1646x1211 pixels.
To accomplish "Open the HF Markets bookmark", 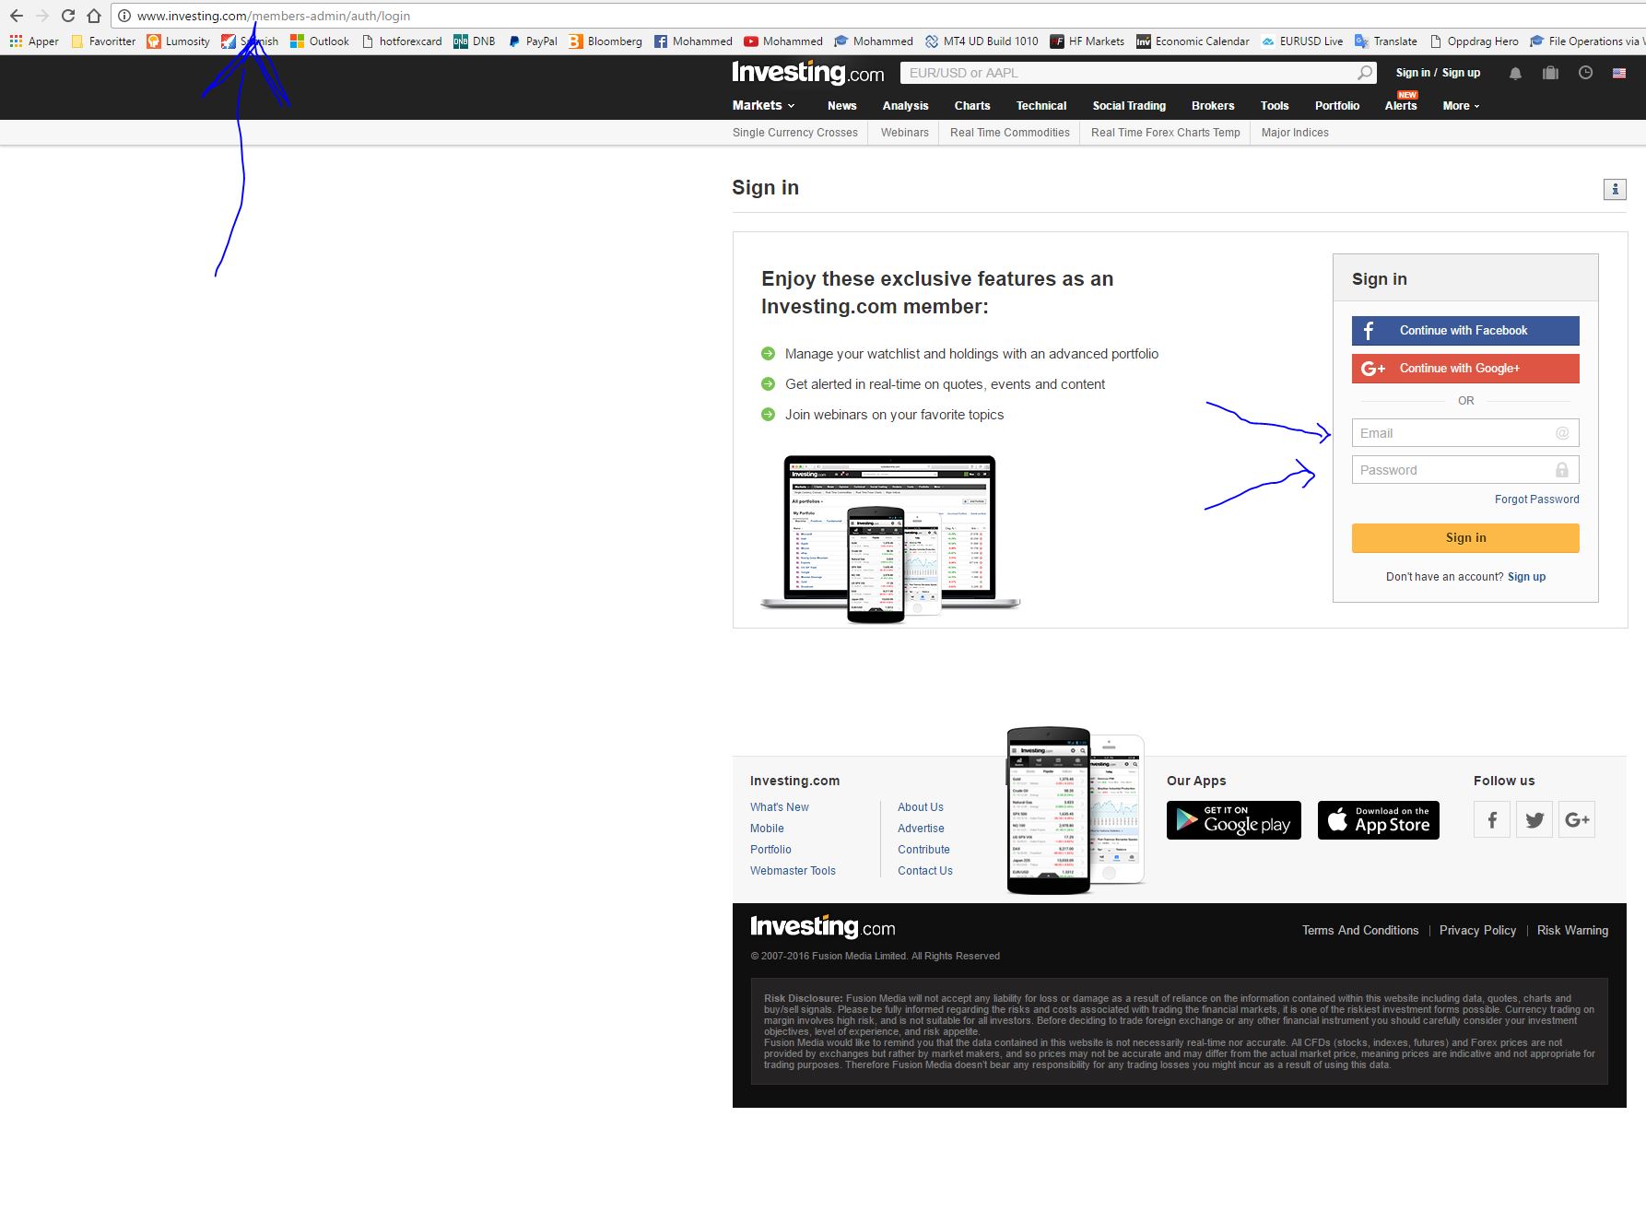I will tap(1088, 41).
